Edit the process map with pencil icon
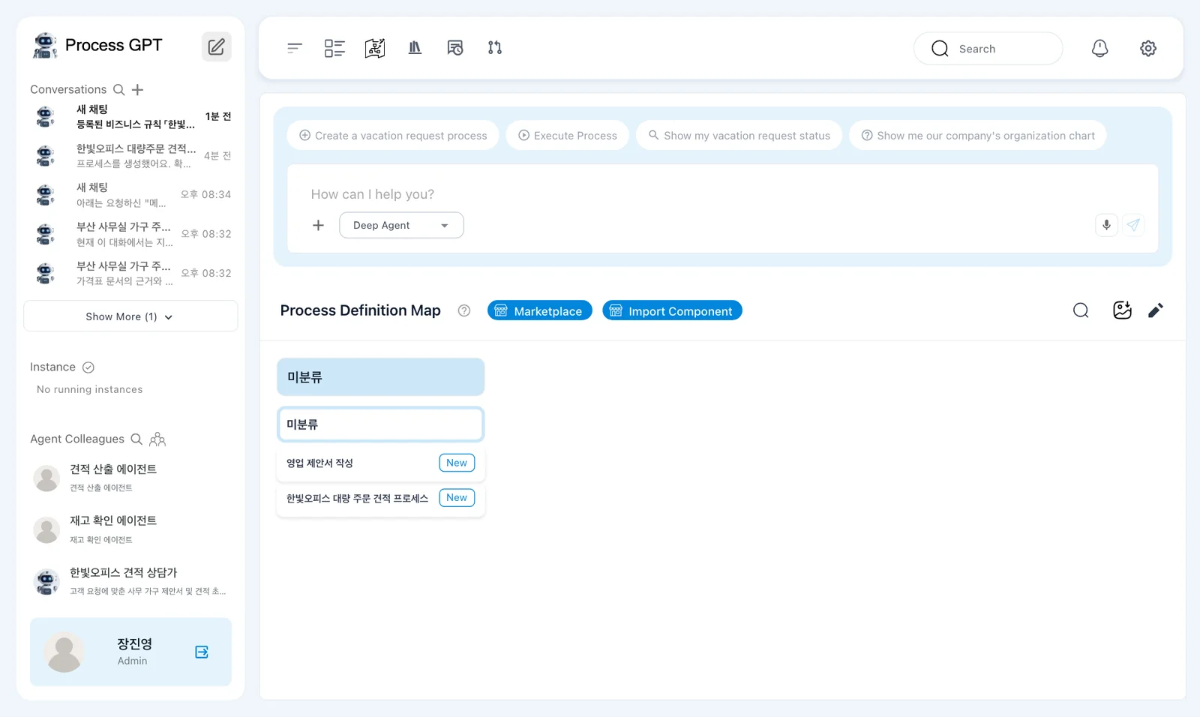The image size is (1200, 717). click(1156, 310)
